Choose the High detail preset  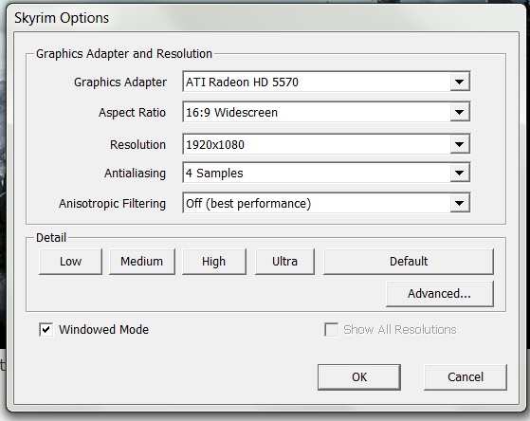coord(214,262)
